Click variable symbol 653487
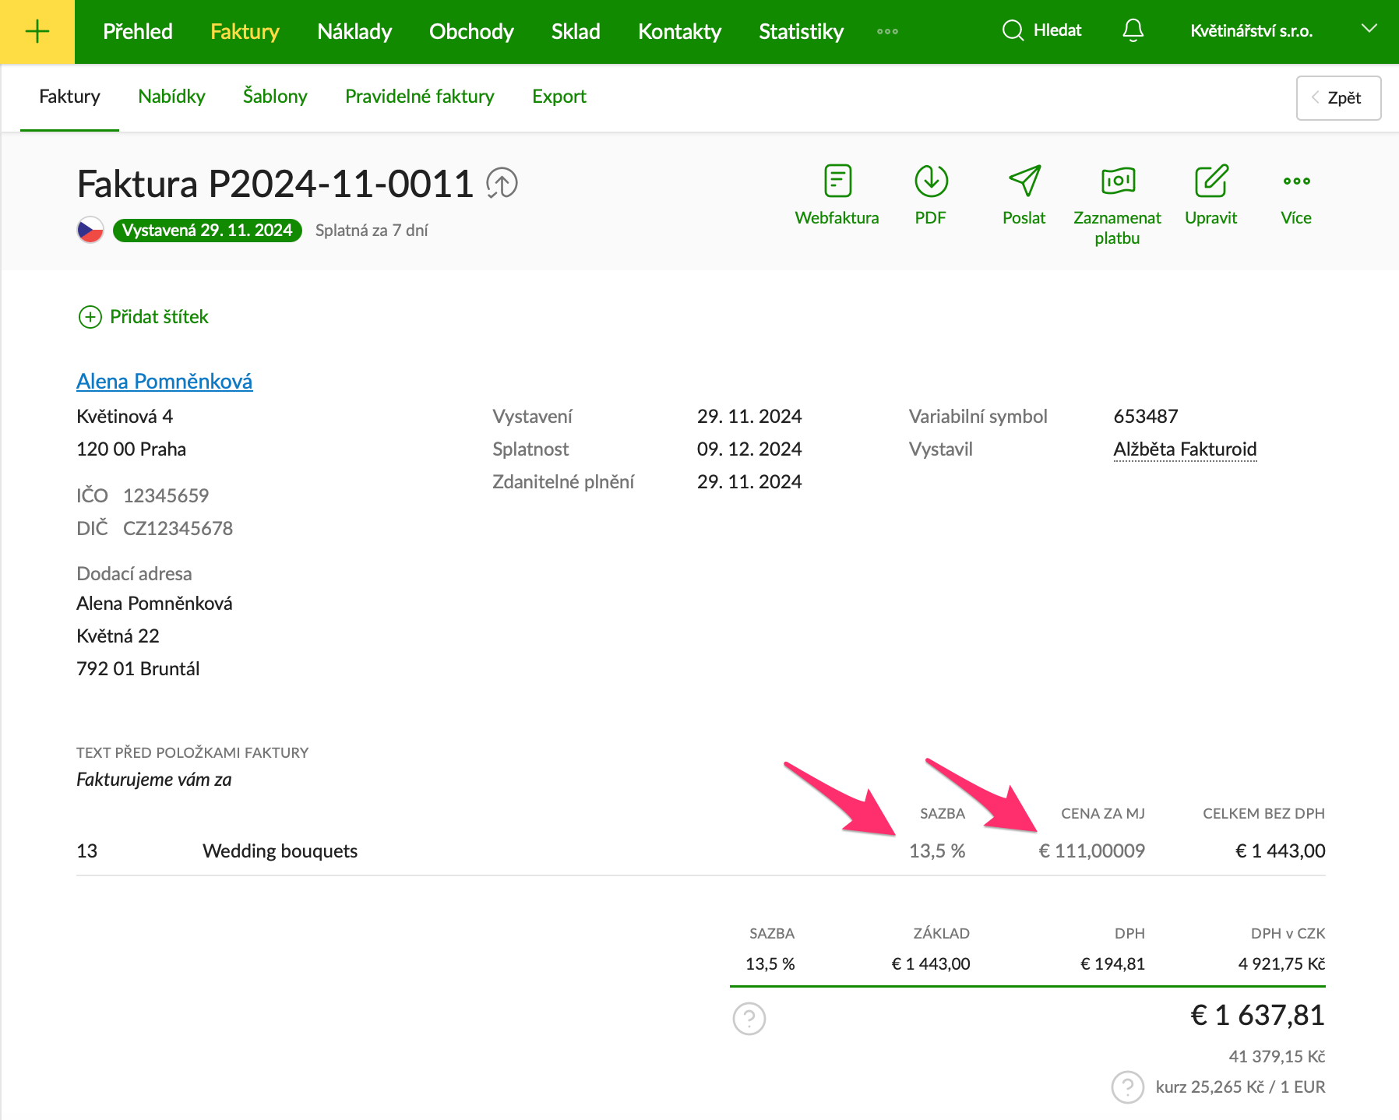1399x1120 pixels. pyautogui.click(x=1145, y=417)
